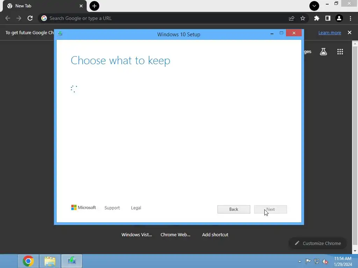The width and height of the screenshot is (358, 268).
Task: Restore down the Chrome window
Action: pyautogui.click(x=336, y=3)
